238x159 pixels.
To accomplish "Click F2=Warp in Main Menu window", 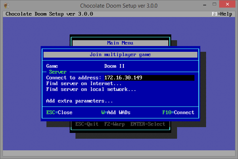I will (x=114, y=124).
